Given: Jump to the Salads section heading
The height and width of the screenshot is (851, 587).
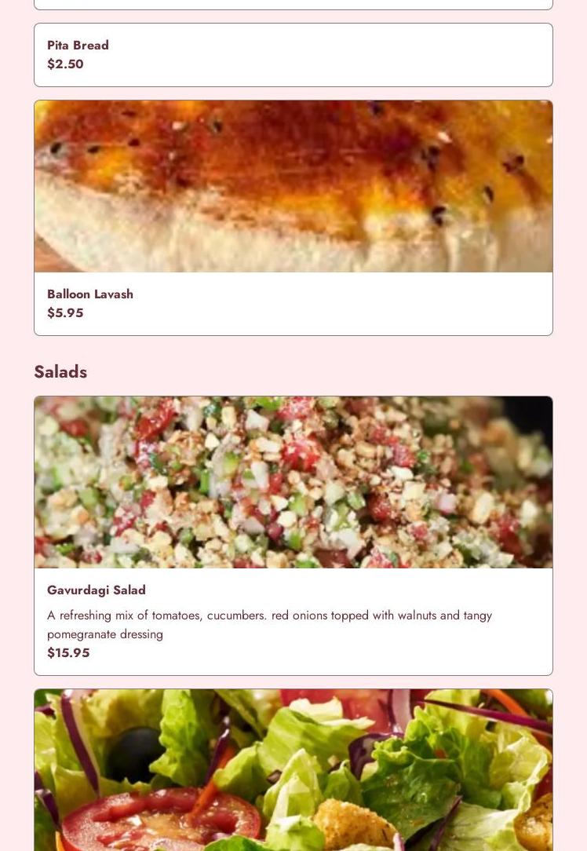Looking at the screenshot, I should tap(60, 372).
